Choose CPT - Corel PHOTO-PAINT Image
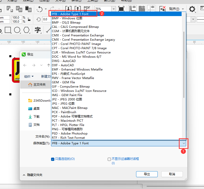The height and width of the screenshot is (189, 204). tap(116, 44)
